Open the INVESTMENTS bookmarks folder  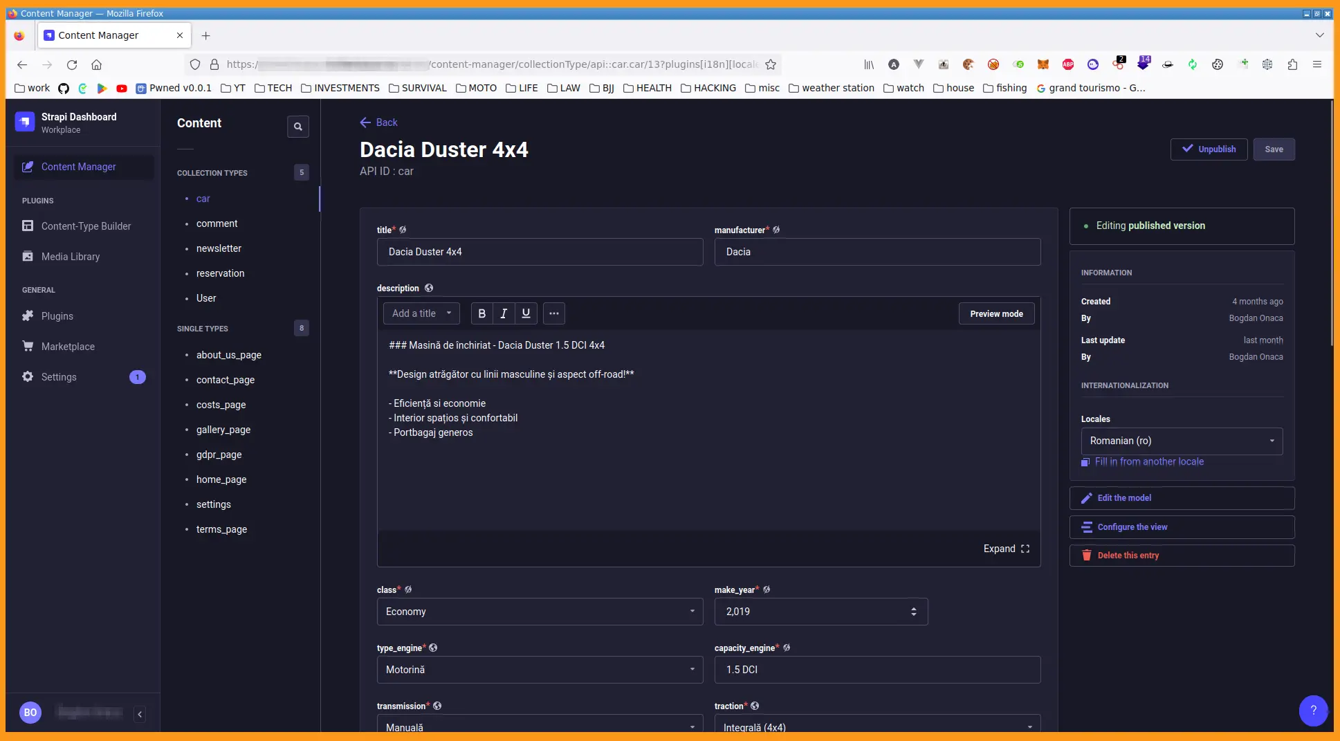click(x=340, y=88)
